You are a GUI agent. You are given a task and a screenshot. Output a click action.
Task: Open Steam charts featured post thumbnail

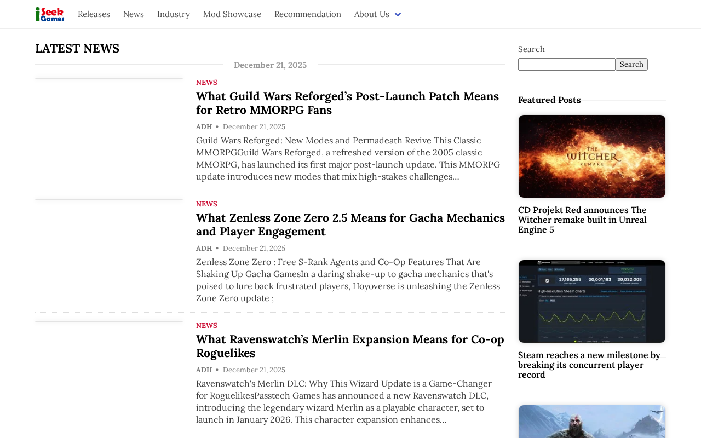(592, 301)
